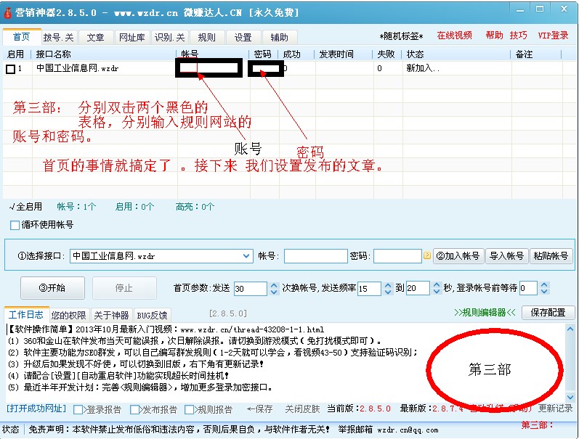579x439 pixels.
Task: Click the 导入帐号 button
Action: pyautogui.click(x=506, y=256)
